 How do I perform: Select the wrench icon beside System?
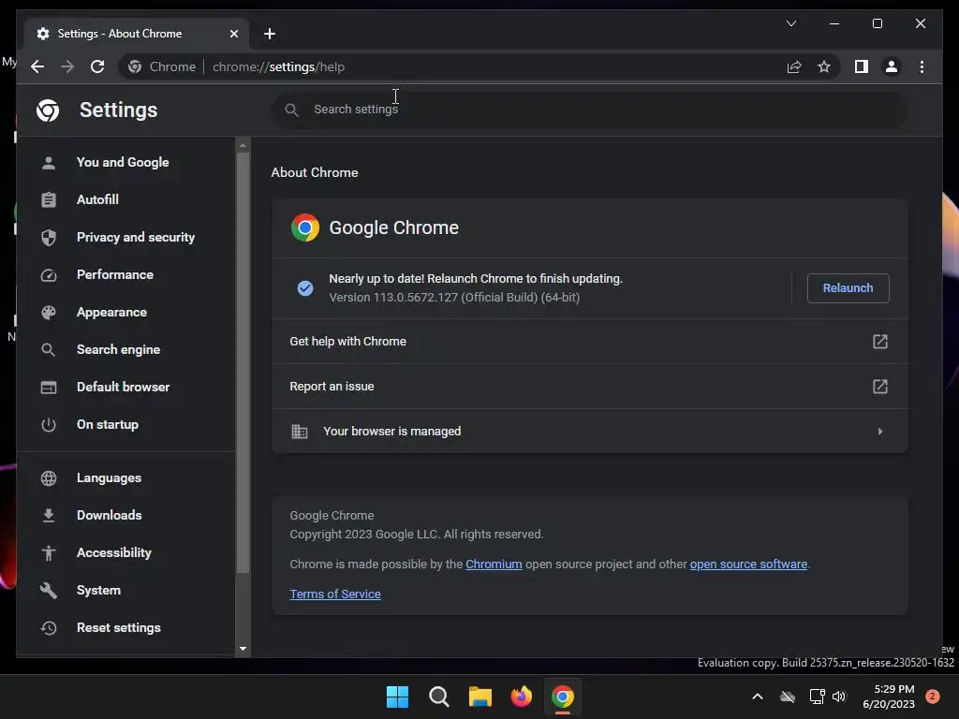point(49,590)
